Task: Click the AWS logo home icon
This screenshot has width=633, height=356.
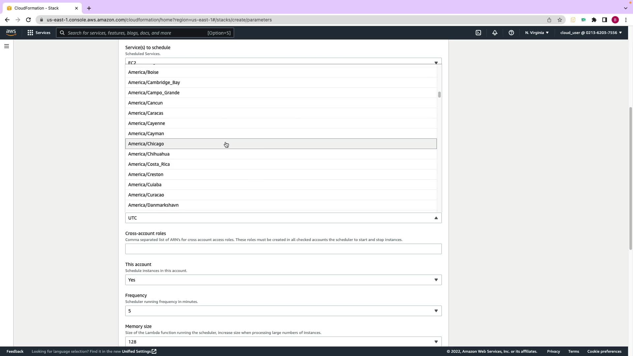Action: coord(11,33)
